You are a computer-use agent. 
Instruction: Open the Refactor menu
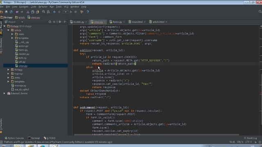click(x=43, y=7)
